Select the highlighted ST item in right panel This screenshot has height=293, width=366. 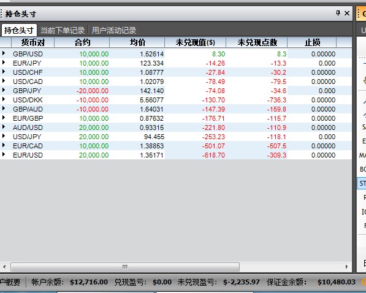[x=362, y=183]
